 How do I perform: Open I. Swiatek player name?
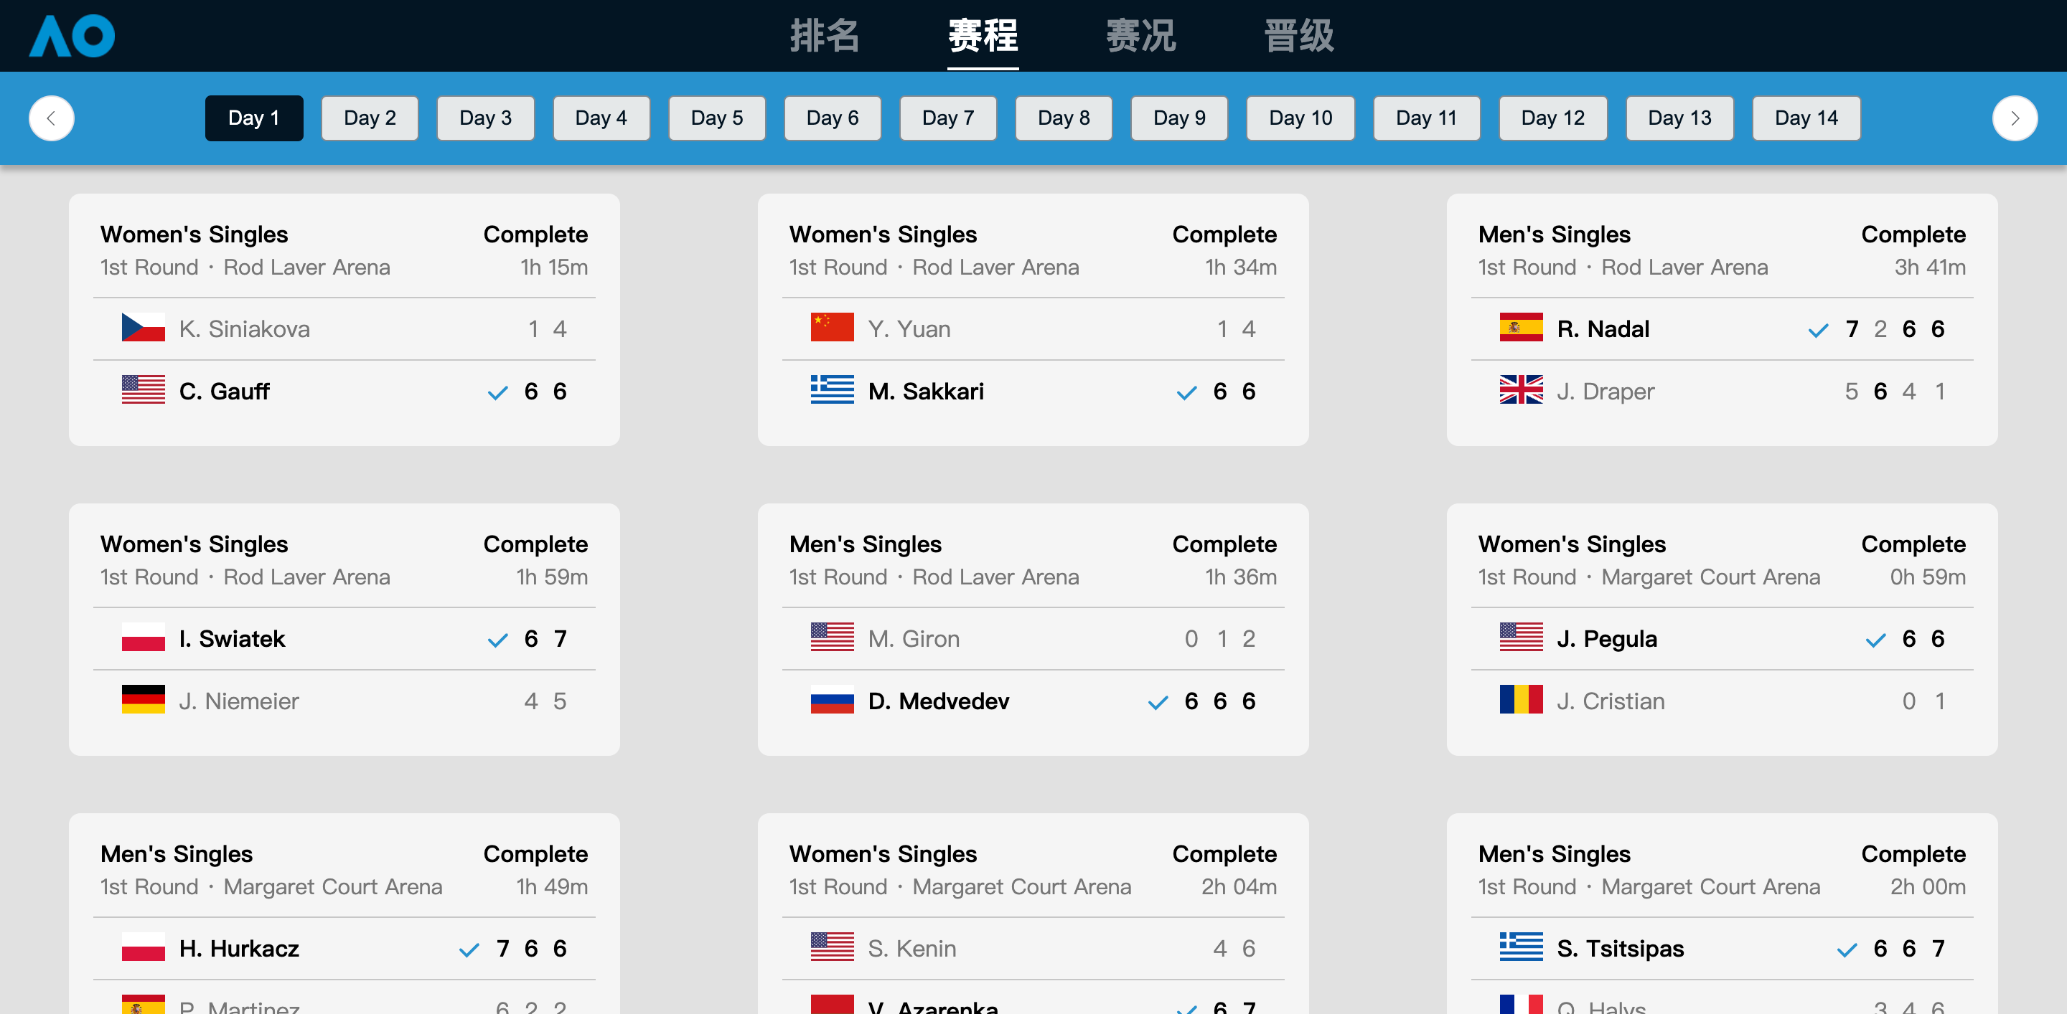[232, 639]
